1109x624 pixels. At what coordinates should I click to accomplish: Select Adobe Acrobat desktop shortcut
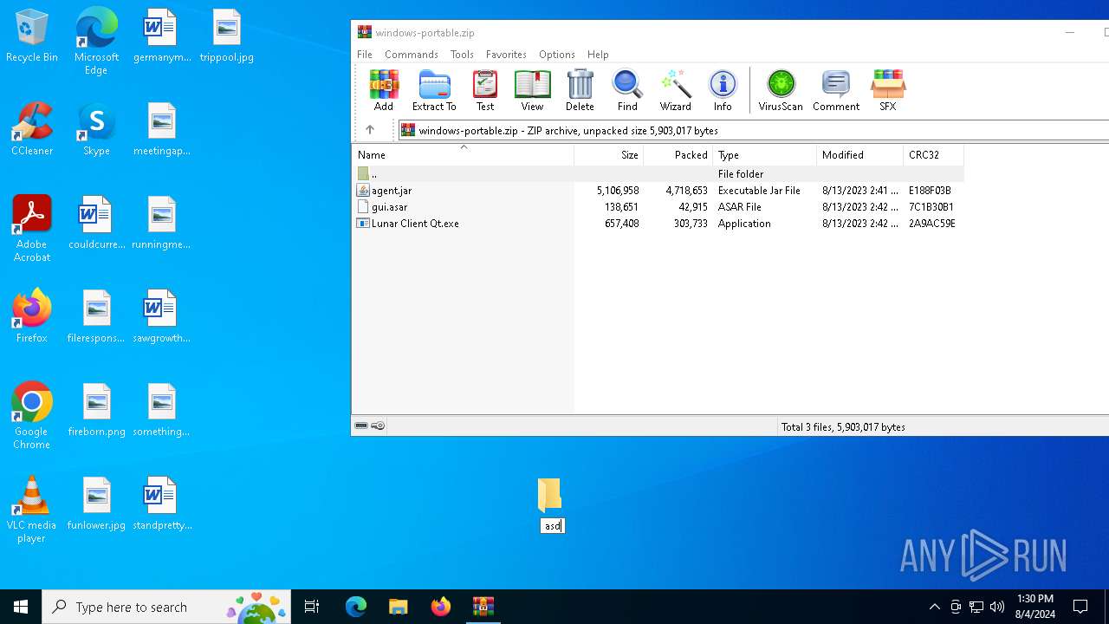(x=32, y=229)
